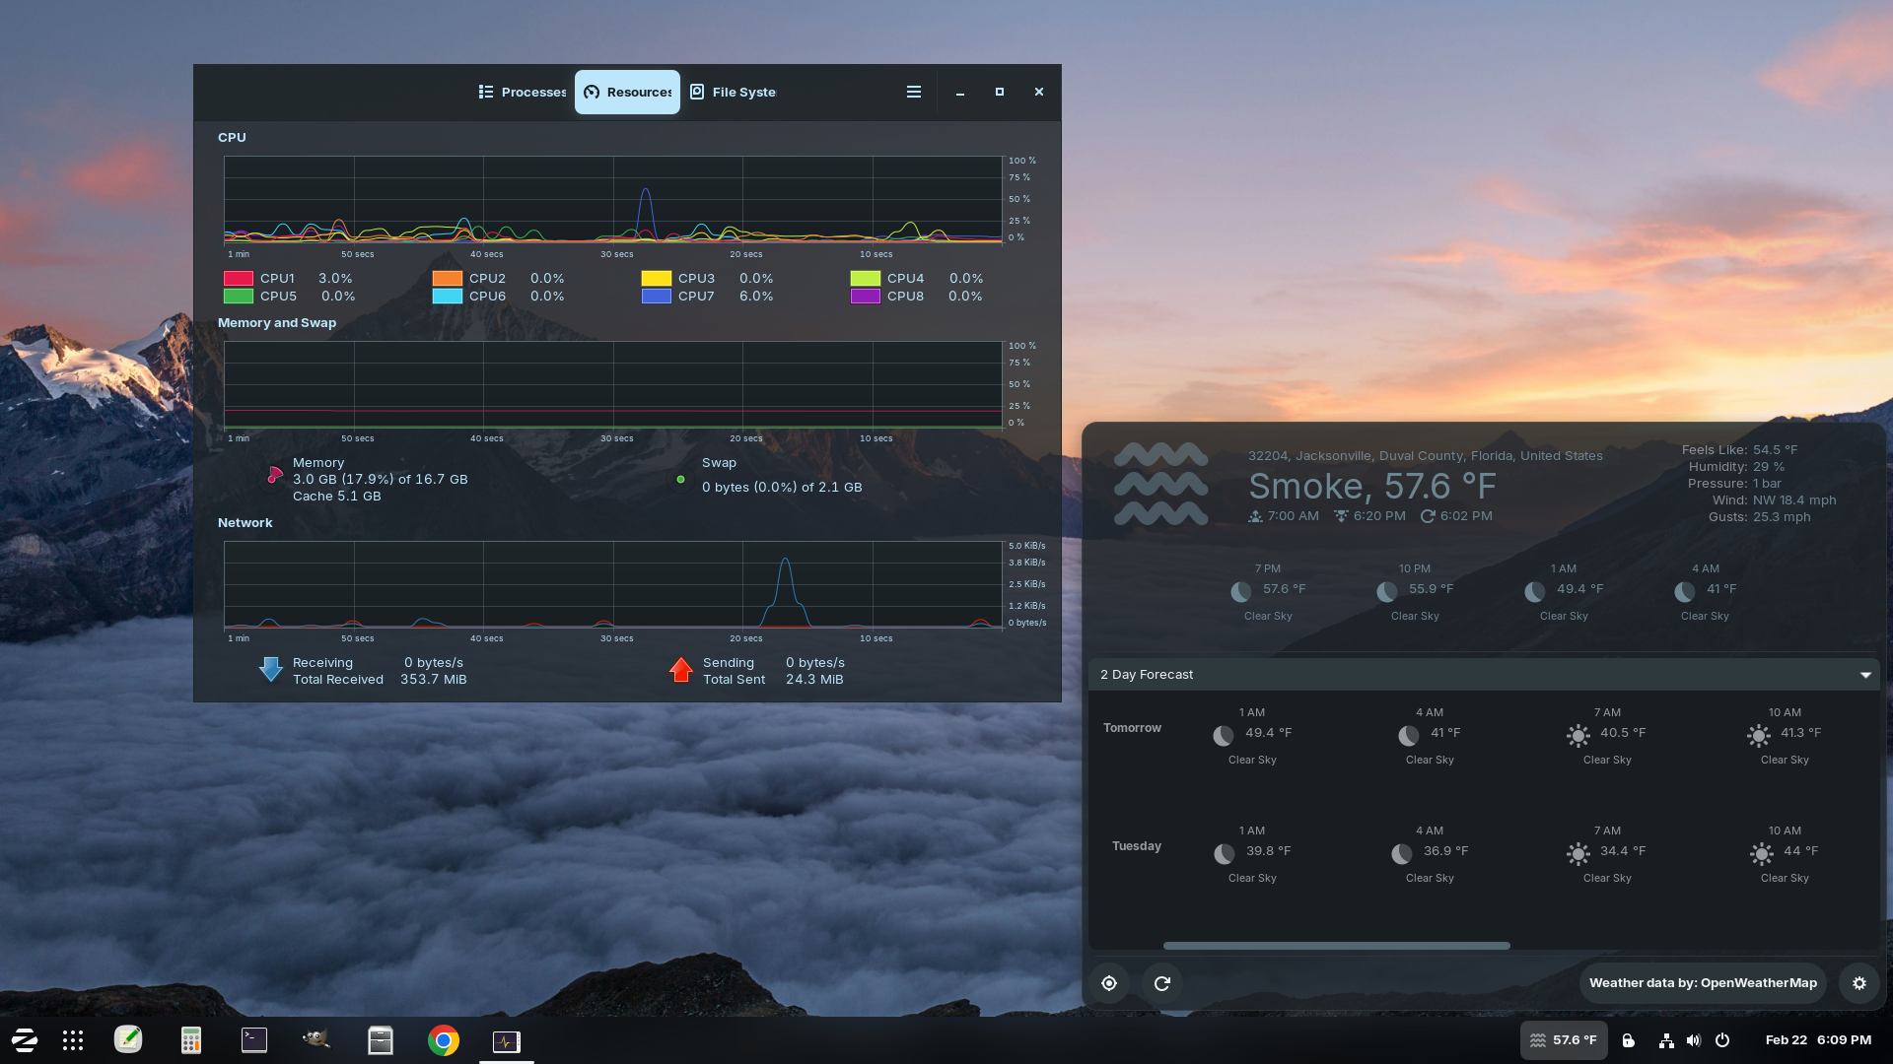
Task: Click the Sending red arrow icon
Action: pos(680,671)
